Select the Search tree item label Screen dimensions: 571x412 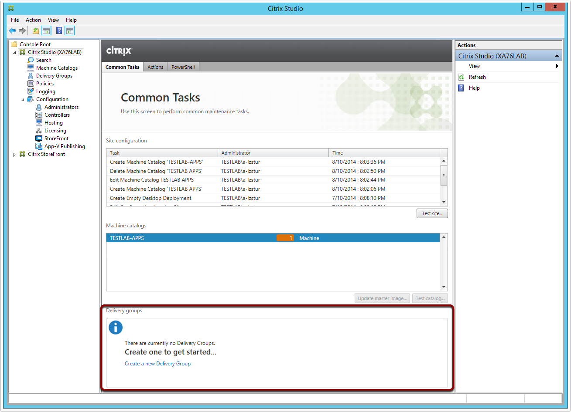pyautogui.click(x=44, y=60)
